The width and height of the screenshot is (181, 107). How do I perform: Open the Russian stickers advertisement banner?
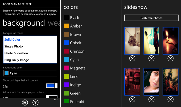coord(30,13)
